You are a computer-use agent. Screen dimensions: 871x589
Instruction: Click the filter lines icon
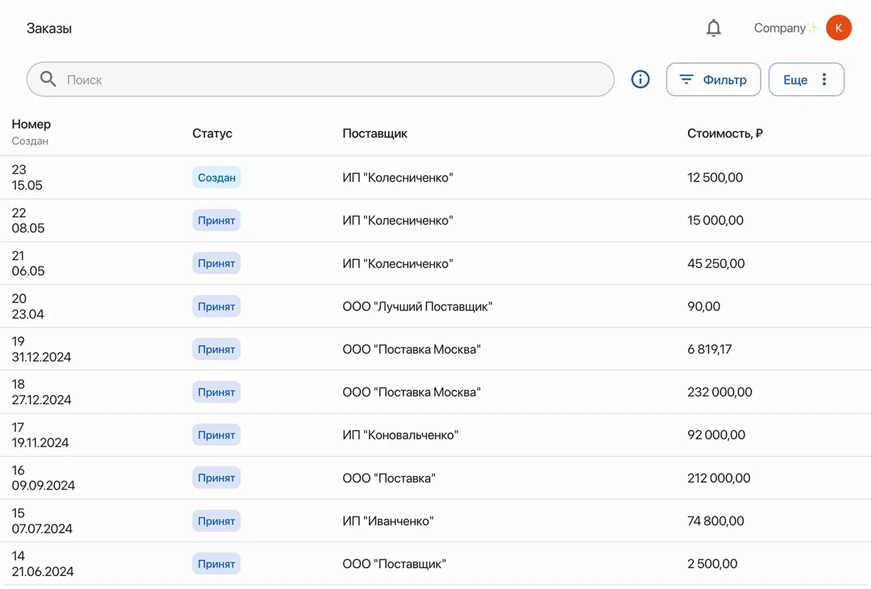click(x=686, y=79)
